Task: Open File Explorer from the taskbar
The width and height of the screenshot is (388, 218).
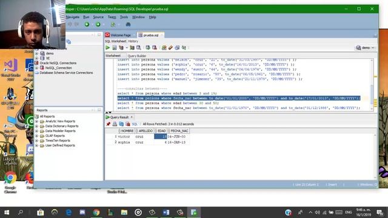Action: pyautogui.click(x=124, y=213)
